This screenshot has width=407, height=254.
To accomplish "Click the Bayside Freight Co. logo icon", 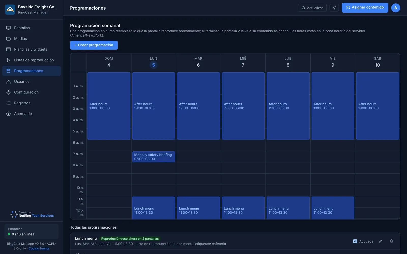I will (10, 10).
